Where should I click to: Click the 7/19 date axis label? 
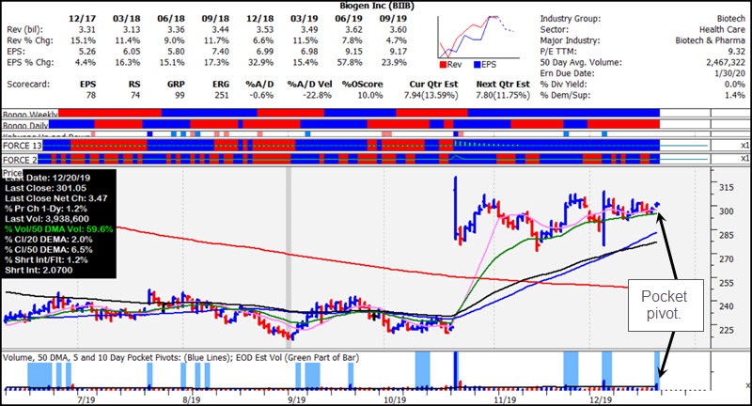coord(86,399)
